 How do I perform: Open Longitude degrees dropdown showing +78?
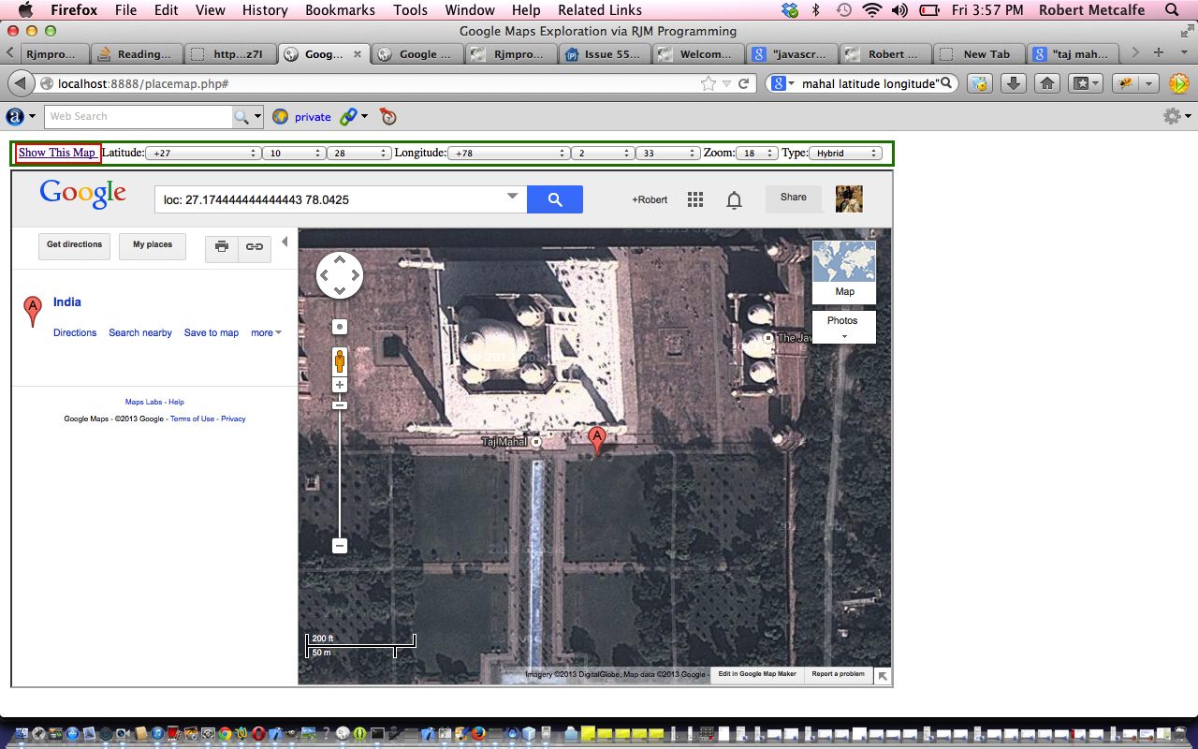coord(508,153)
